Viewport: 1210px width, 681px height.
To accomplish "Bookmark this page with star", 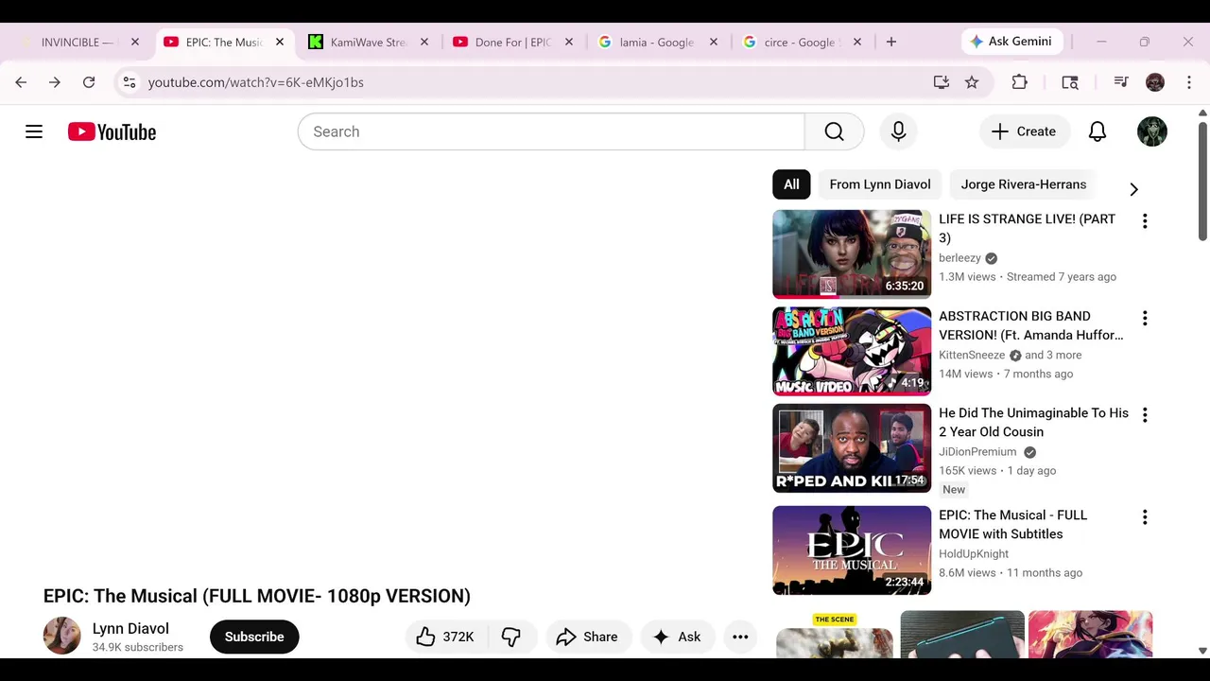I will point(972,82).
